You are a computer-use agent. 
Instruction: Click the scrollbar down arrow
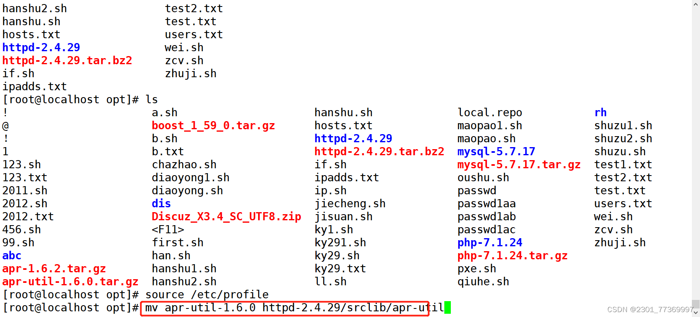[x=696, y=313]
